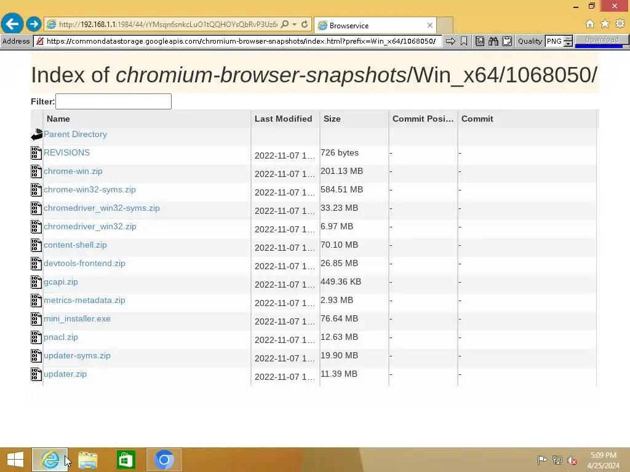Click the search magnifier in IE address bar
630x472 pixels.
click(284, 25)
